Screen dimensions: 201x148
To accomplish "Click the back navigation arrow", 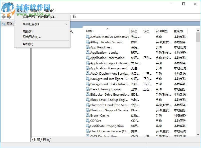I will click(x=3, y=17).
